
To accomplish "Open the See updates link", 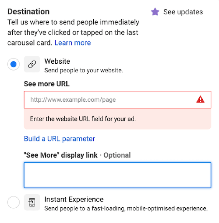I will click(x=183, y=12).
